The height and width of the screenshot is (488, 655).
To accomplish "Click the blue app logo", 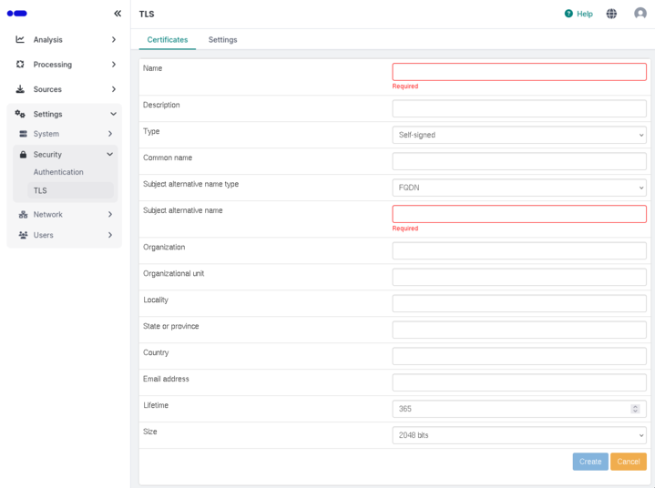I will [x=17, y=14].
